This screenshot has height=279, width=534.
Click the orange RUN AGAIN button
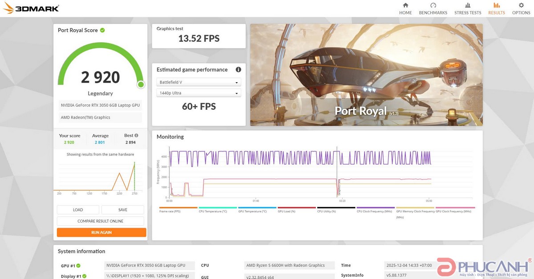pyautogui.click(x=101, y=232)
